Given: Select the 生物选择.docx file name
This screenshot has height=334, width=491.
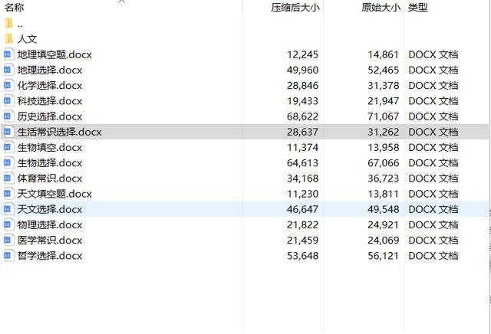Looking at the screenshot, I should point(50,163).
